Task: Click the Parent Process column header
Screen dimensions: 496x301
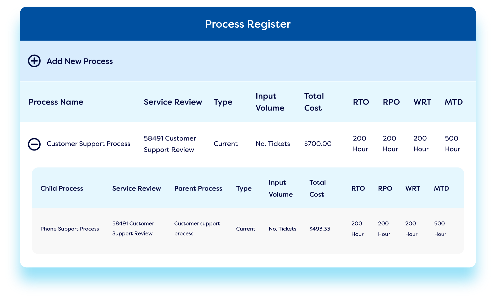Action: [198, 188]
